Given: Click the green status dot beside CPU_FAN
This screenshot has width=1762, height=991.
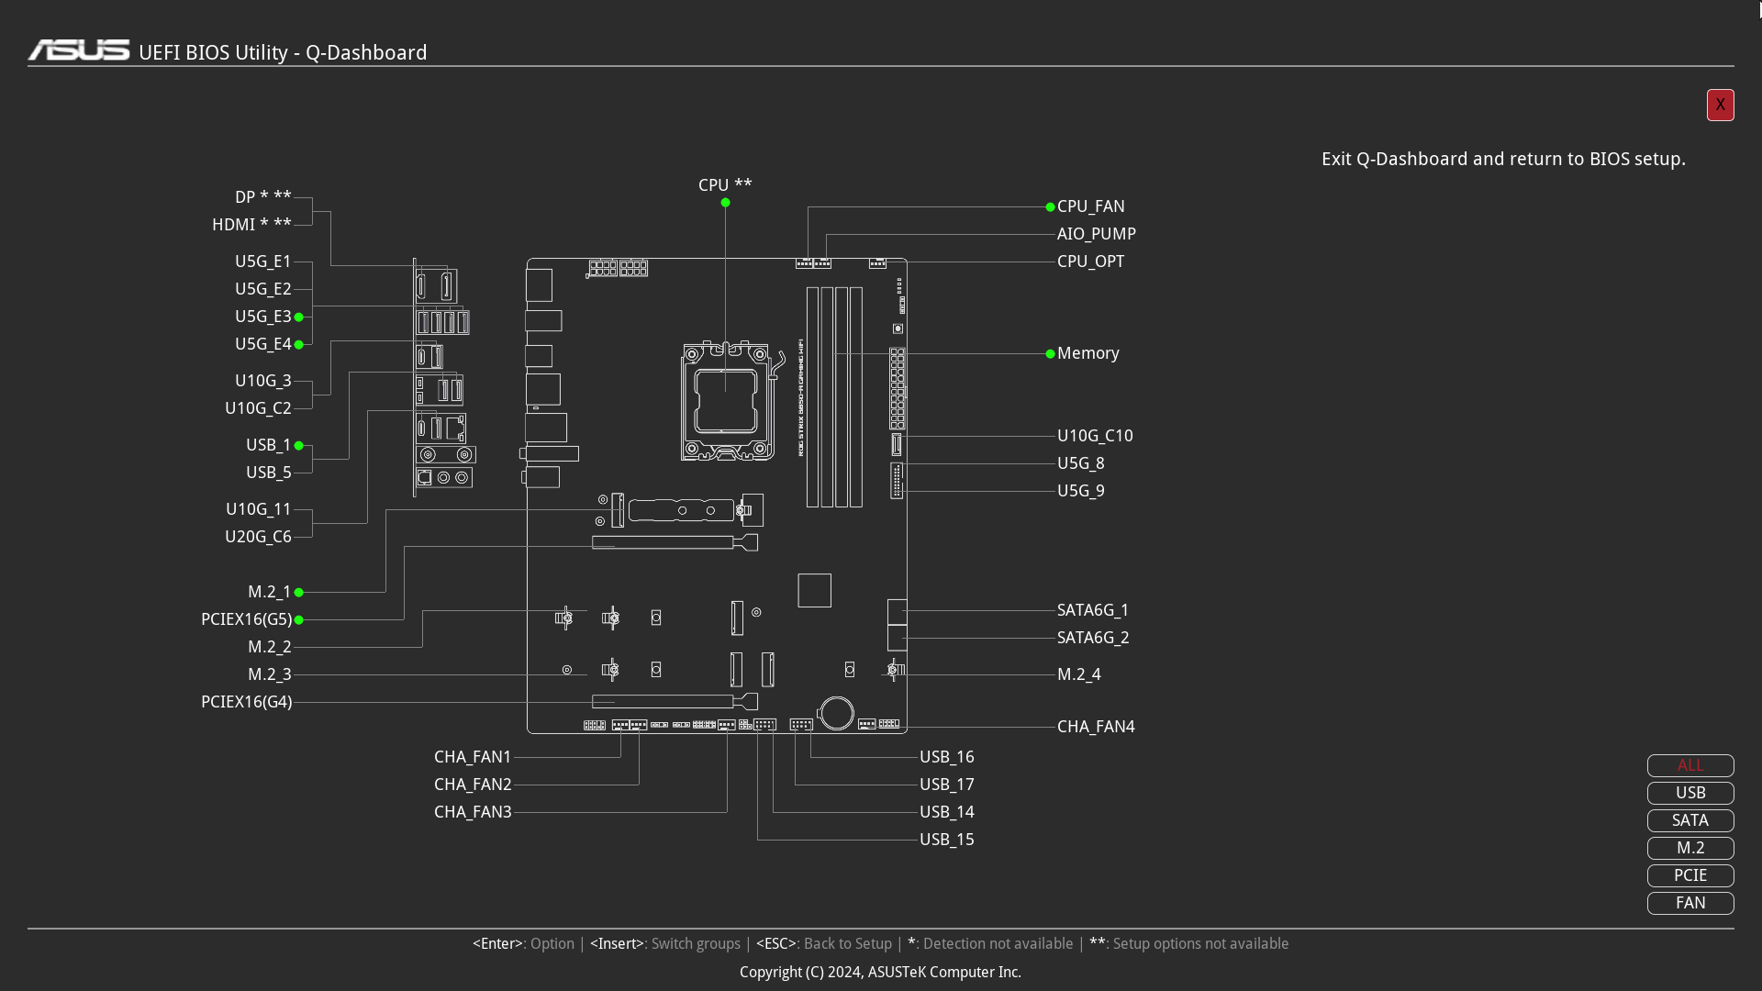Looking at the screenshot, I should pos(1050,207).
